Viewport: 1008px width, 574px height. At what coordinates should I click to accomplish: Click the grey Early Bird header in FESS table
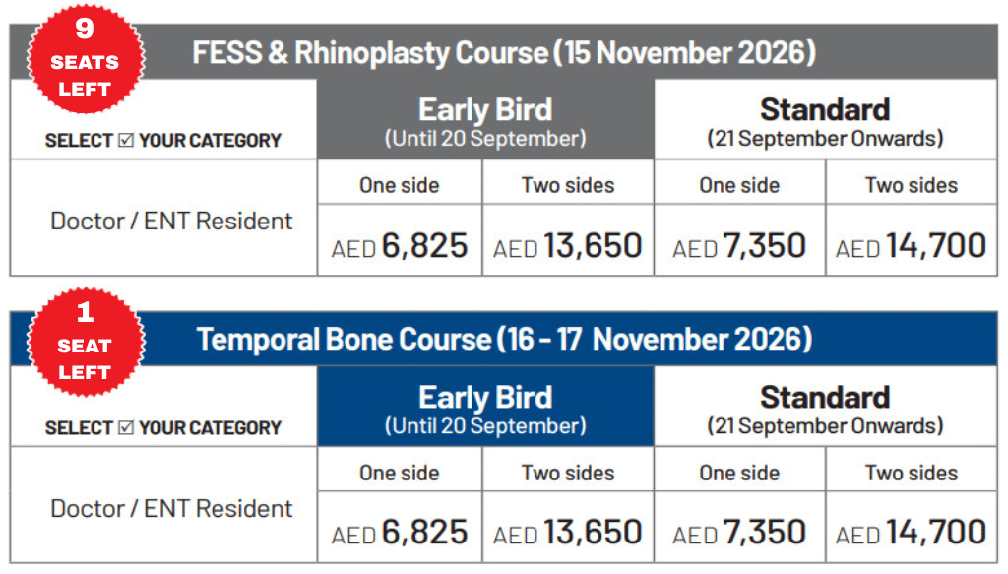point(485,119)
